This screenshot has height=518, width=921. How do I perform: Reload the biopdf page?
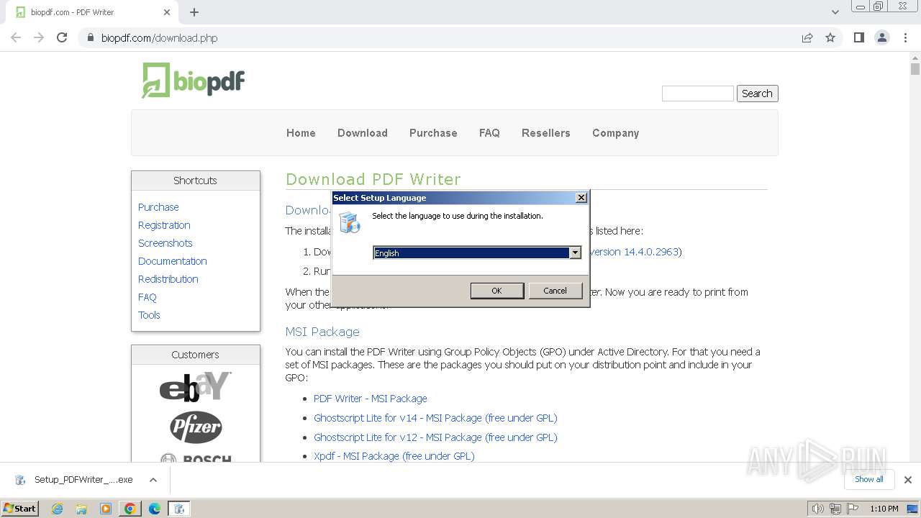pyautogui.click(x=62, y=37)
